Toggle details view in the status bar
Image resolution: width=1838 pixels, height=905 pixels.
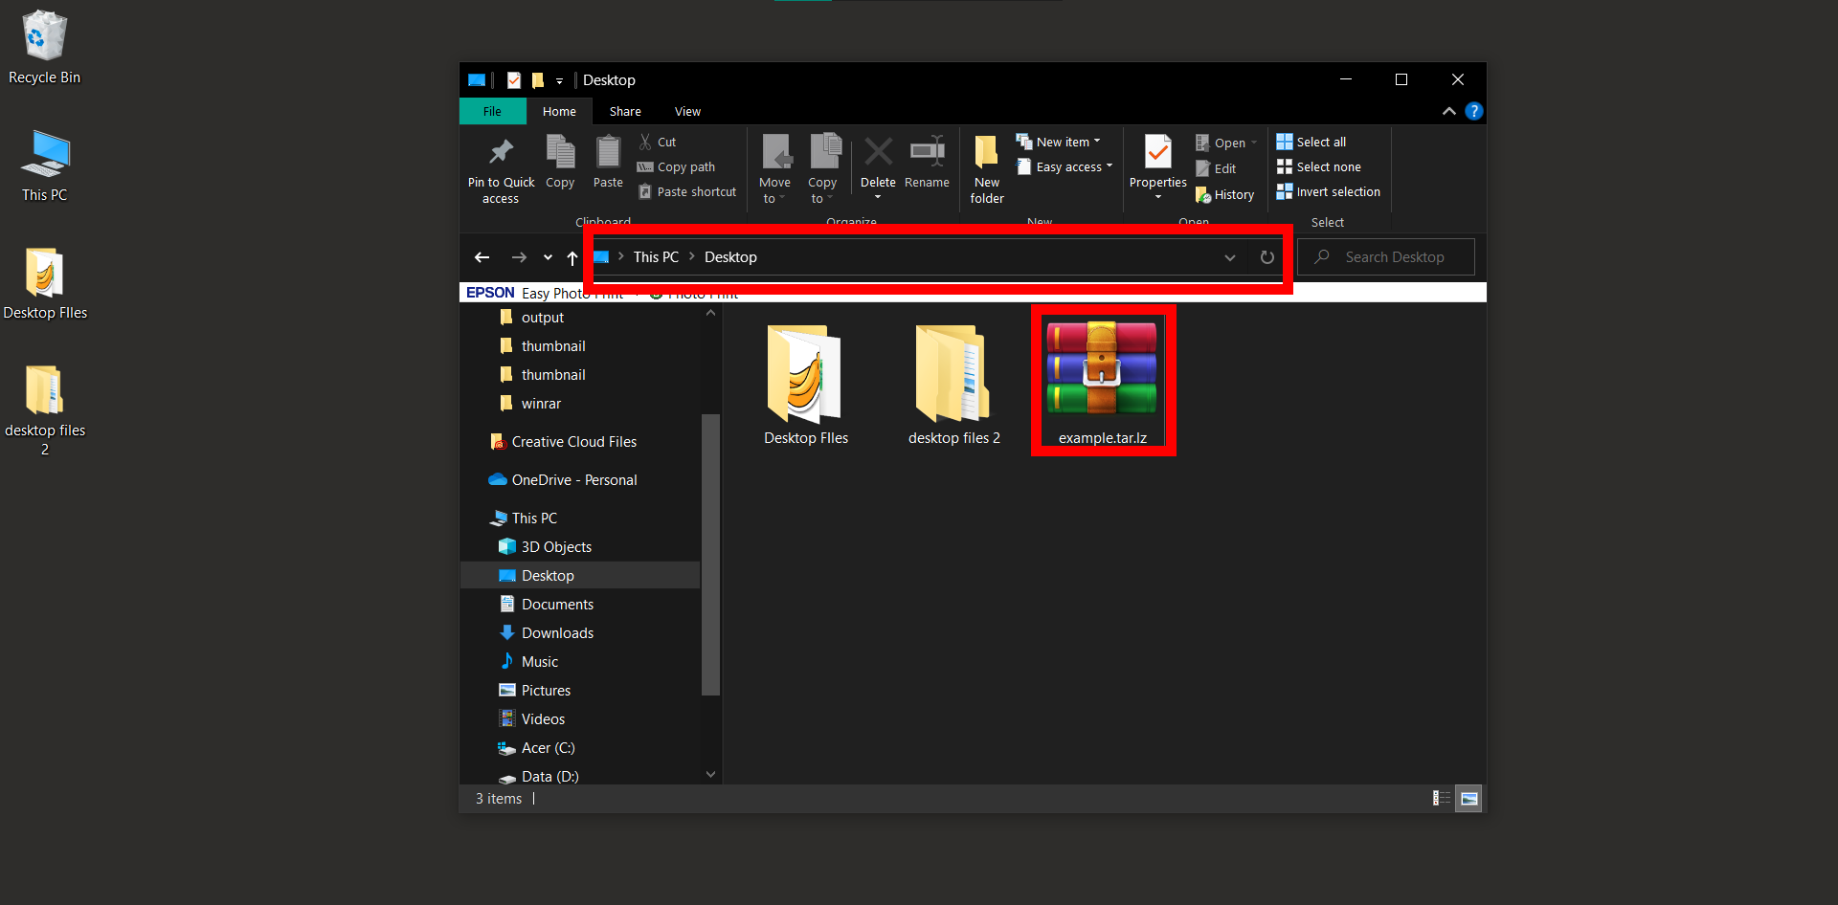(1441, 798)
